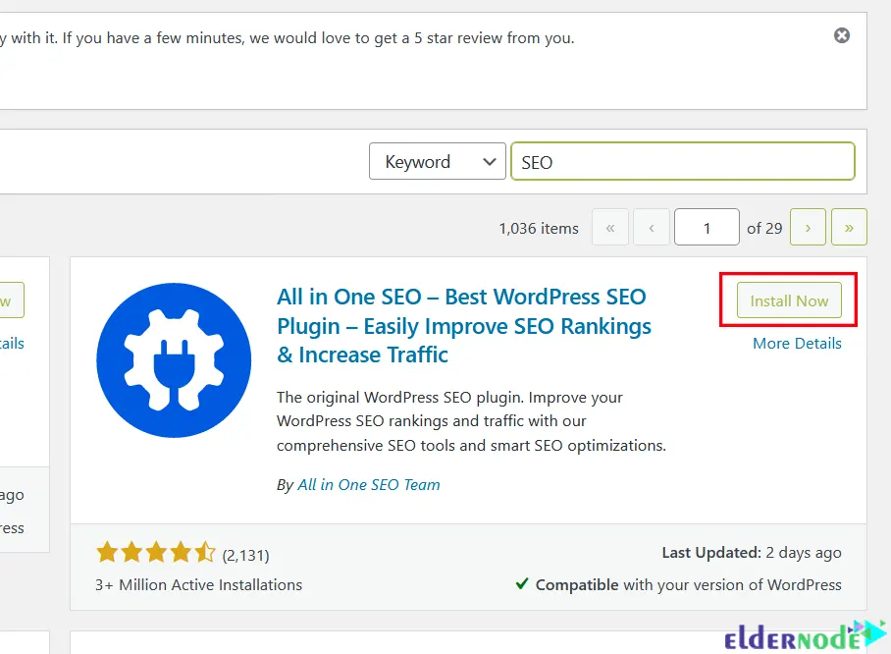
Task: Install the All in One SEO plugin
Action: click(789, 300)
